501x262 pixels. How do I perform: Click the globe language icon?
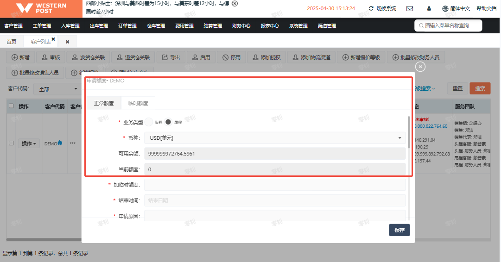point(445,9)
